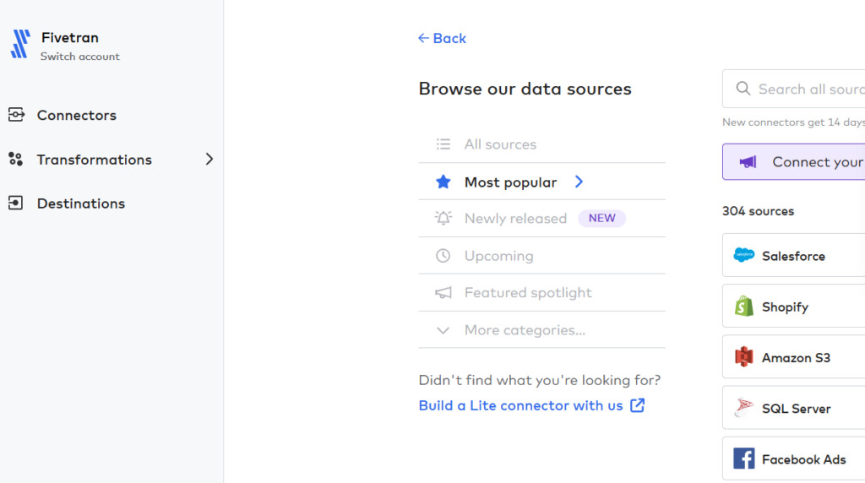Screen dimensions: 865x483
Task: Click the search magnifier icon
Action: (x=743, y=89)
